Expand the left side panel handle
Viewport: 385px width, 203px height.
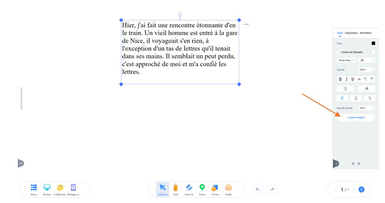[x=21, y=163]
